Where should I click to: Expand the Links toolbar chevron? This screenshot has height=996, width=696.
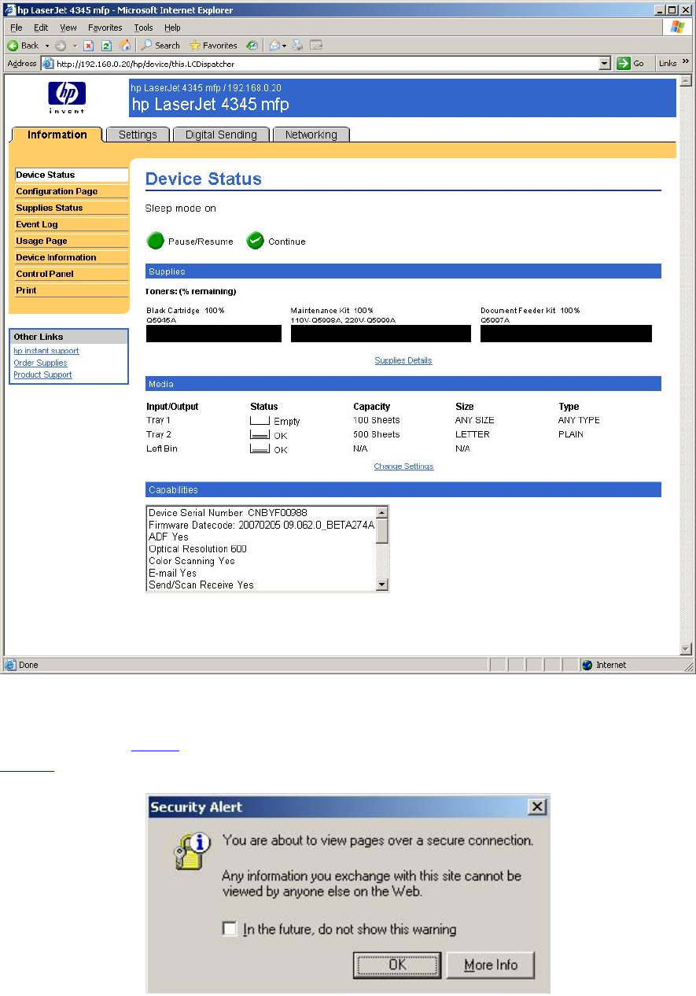click(686, 63)
